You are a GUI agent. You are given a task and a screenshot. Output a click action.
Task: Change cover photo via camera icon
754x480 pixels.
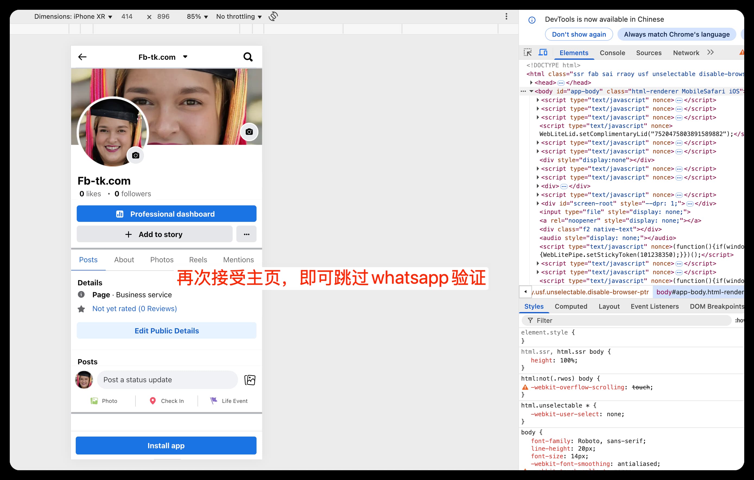(249, 132)
